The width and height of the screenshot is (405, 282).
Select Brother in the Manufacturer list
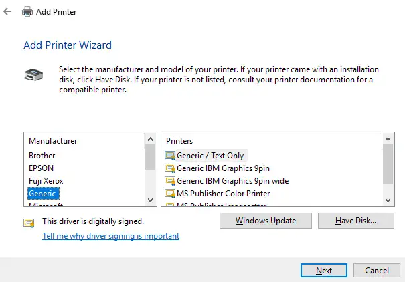coord(42,156)
